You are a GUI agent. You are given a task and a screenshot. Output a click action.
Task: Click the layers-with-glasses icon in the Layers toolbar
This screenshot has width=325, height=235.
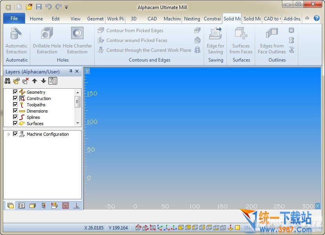click(16, 81)
